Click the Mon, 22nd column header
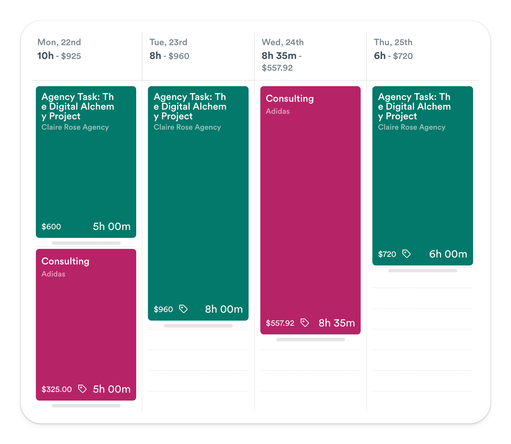Image resolution: width=511 pixels, height=444 pixels. [59, 42]
